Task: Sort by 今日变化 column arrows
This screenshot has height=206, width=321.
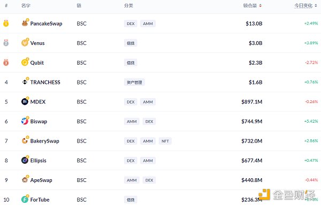Action: point(316,6)
